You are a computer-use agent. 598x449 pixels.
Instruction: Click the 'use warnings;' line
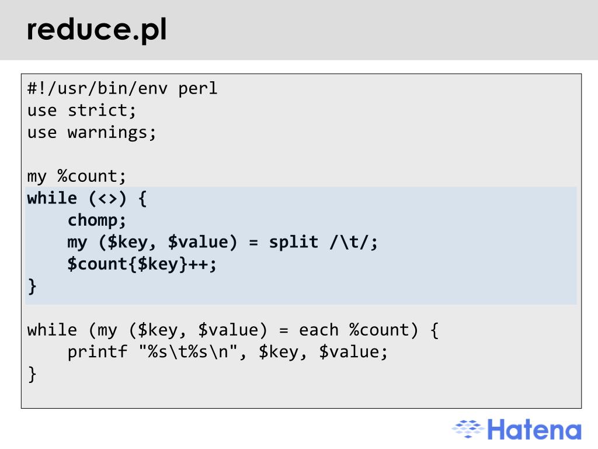tap(92, 133)
